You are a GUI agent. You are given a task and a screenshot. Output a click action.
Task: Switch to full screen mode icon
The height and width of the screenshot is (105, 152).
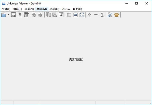coord(82,15)
